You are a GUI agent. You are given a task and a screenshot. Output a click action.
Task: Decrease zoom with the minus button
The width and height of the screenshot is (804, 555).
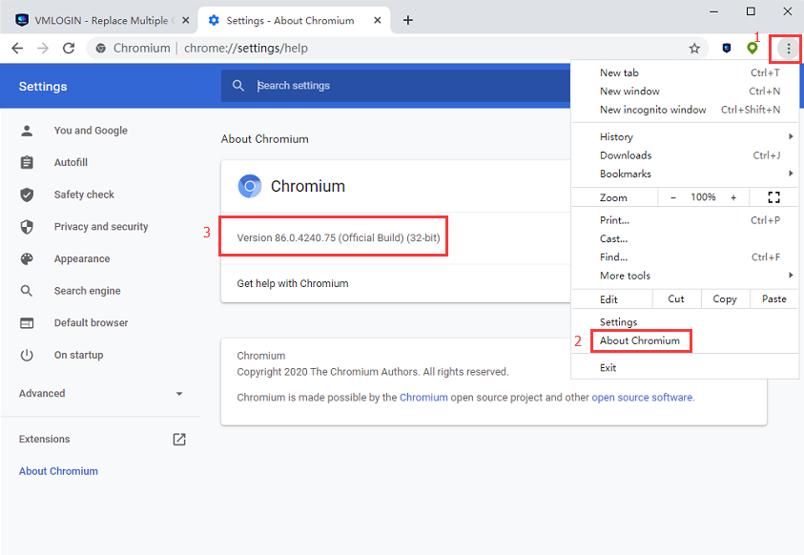pos(673,197)
